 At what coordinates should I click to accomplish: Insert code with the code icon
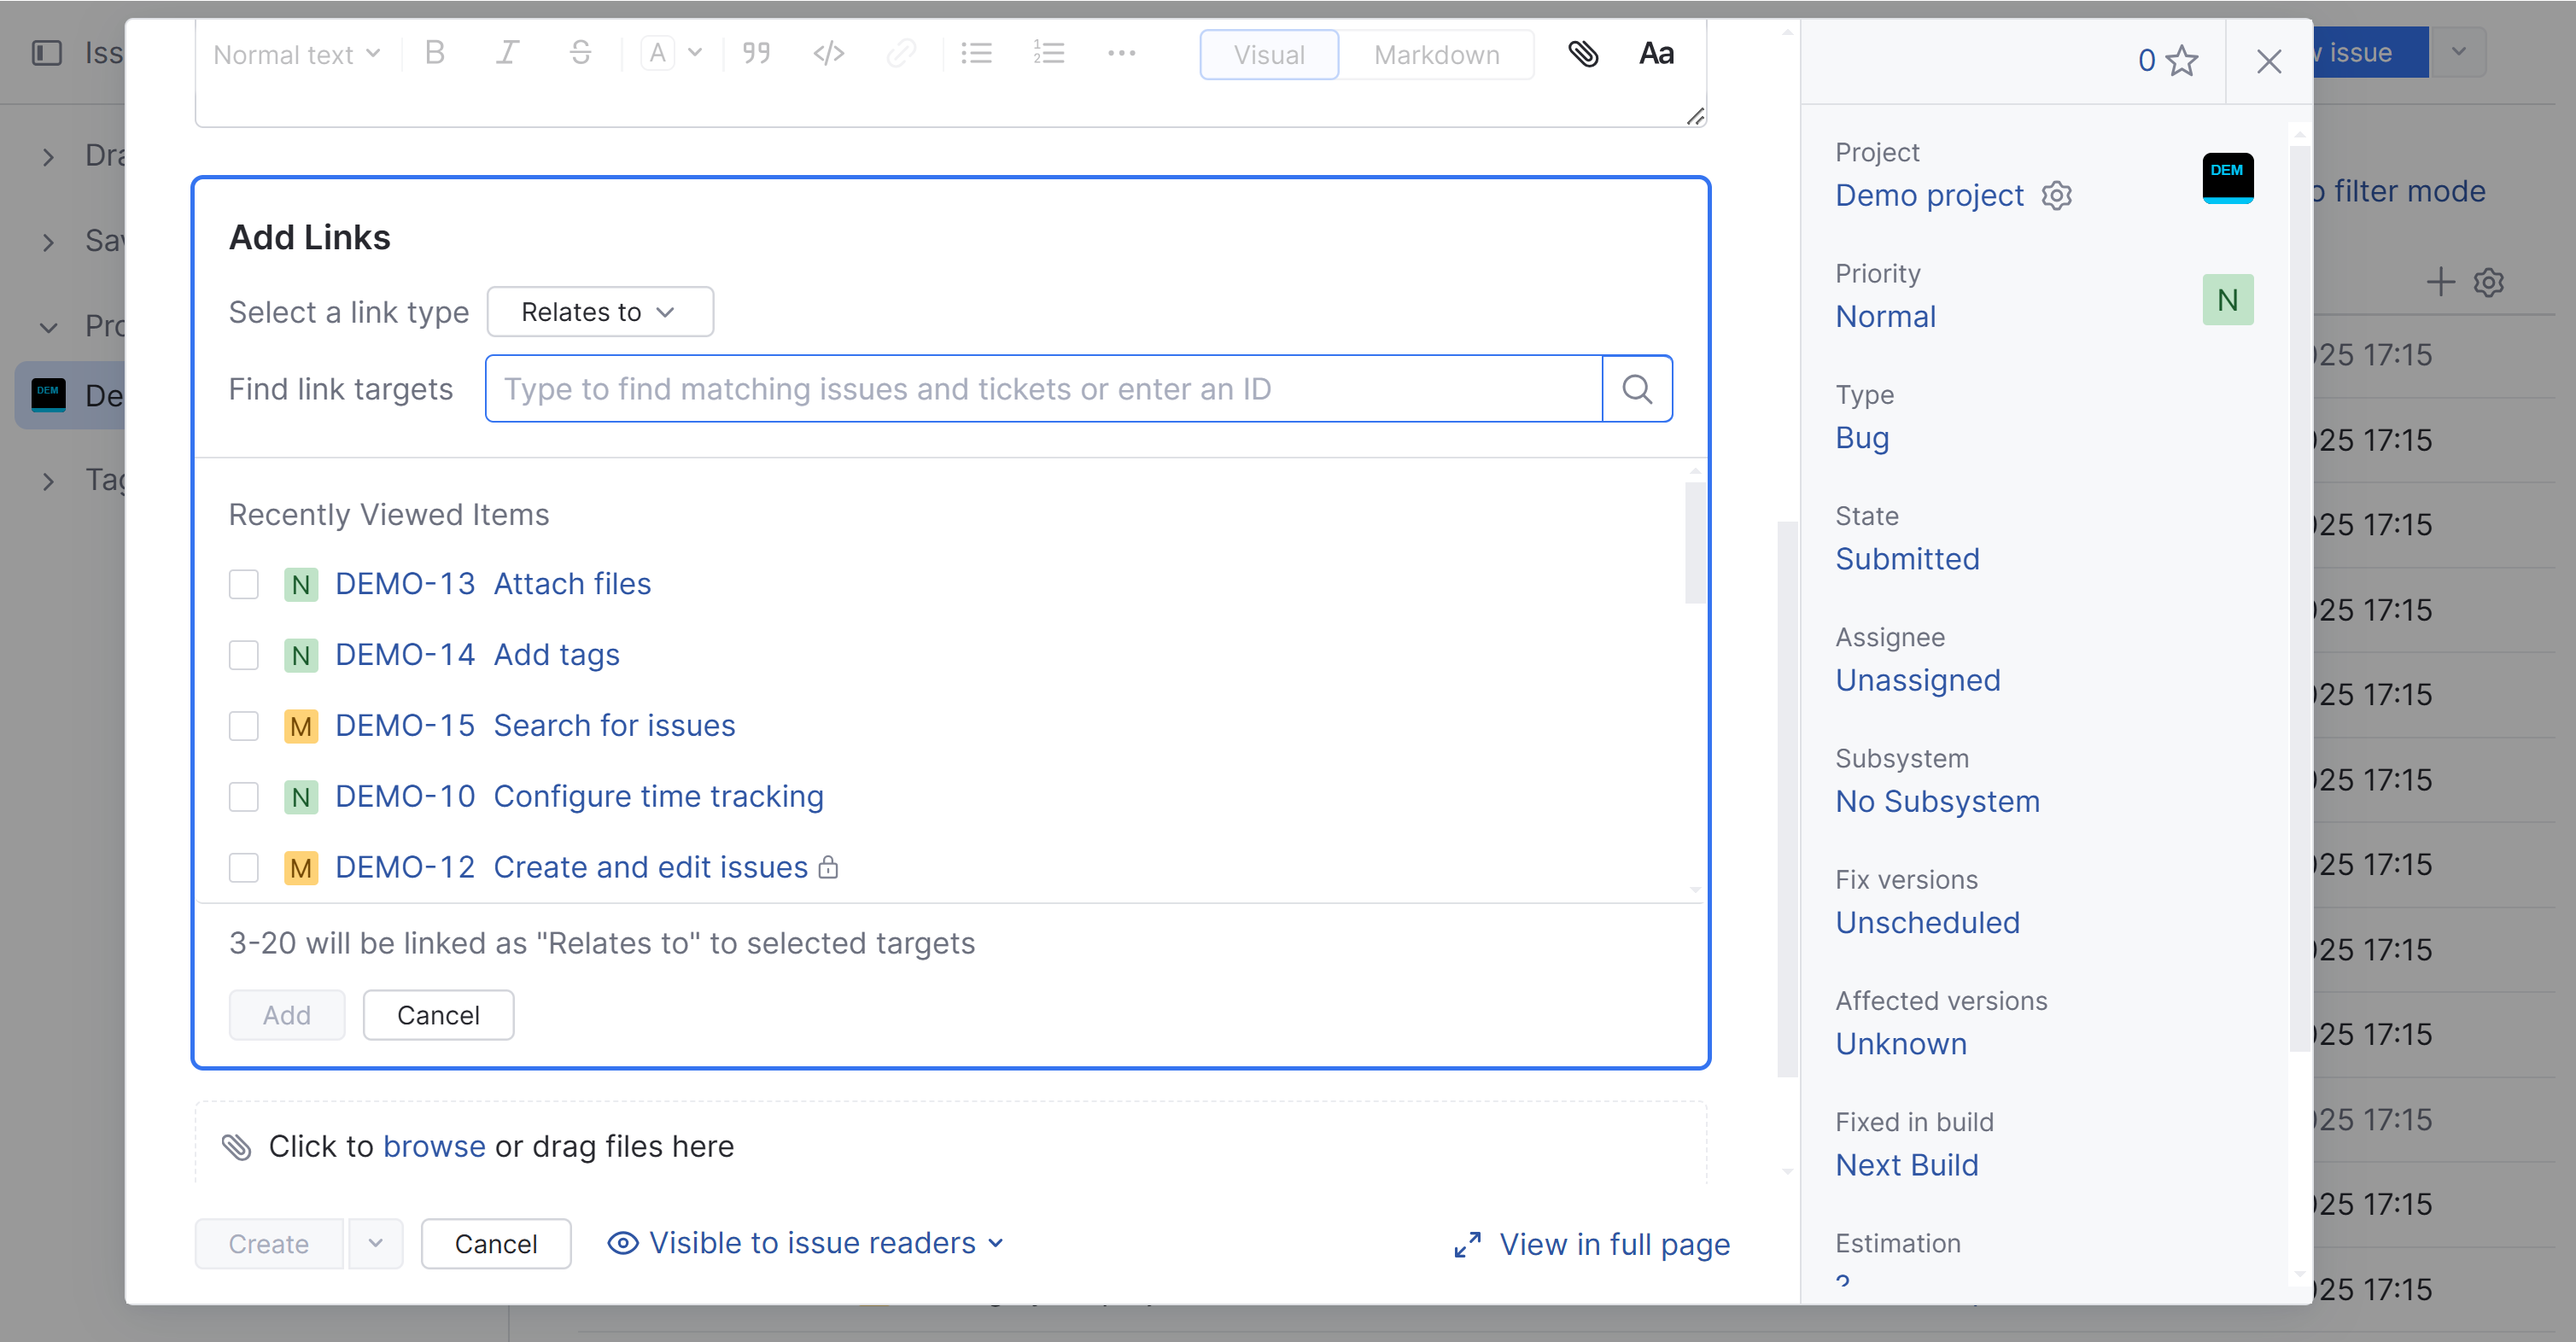[828, 54]
